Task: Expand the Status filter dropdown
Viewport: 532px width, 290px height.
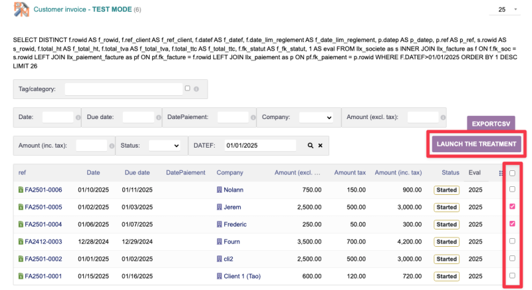Action: [x=164, y=145]
